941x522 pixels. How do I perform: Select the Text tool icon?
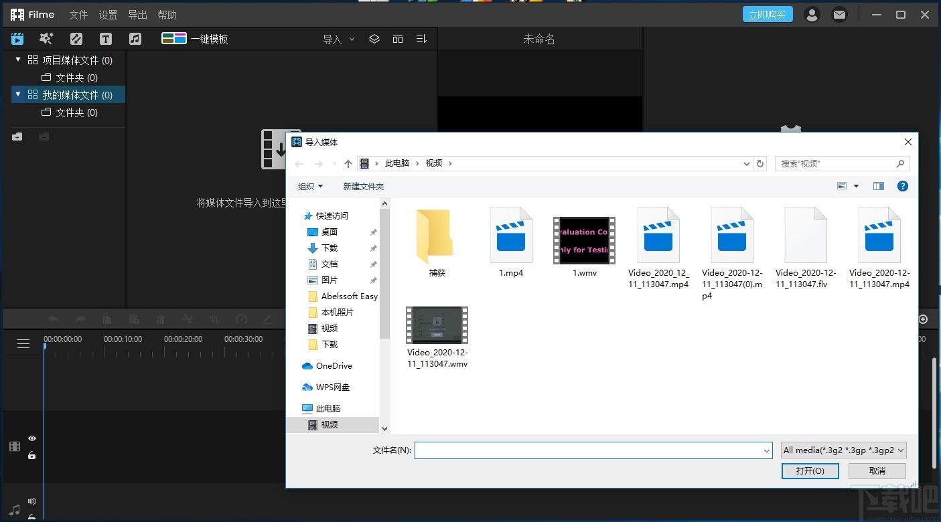click(x=105, y=38)
